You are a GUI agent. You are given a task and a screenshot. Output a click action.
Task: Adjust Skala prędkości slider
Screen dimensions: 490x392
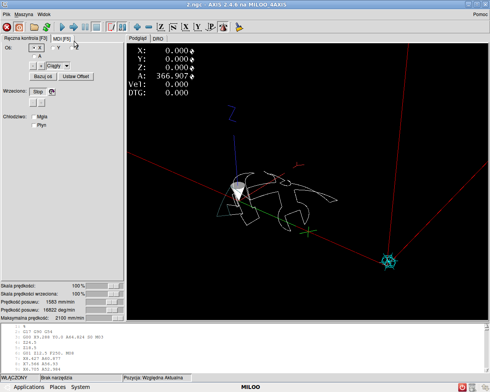(105, 286)
